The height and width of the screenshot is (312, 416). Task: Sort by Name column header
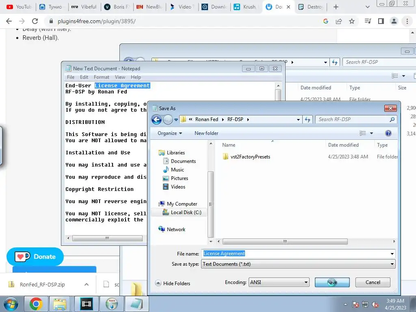[x=229, y=145]
